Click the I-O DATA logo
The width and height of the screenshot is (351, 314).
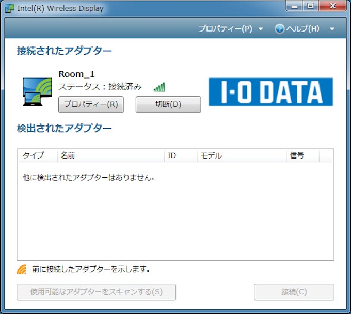270,92
